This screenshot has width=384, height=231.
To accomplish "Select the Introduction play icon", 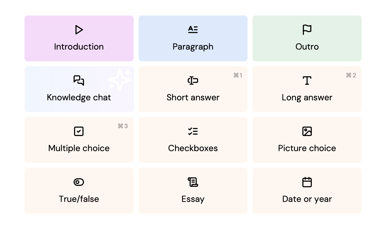I will coord(79,30).
